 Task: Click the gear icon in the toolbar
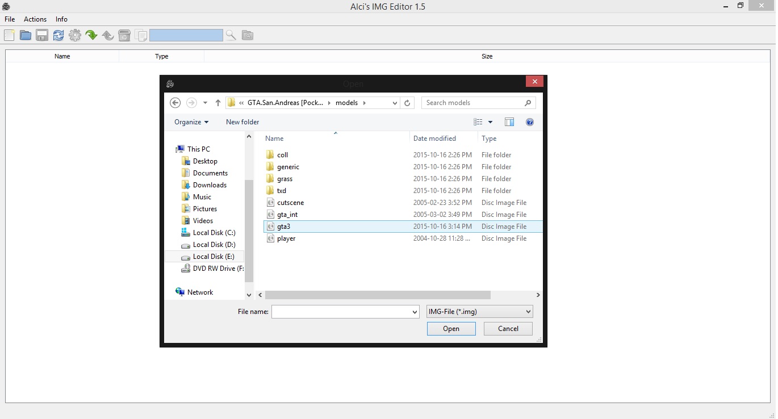(x=75, y=35)
